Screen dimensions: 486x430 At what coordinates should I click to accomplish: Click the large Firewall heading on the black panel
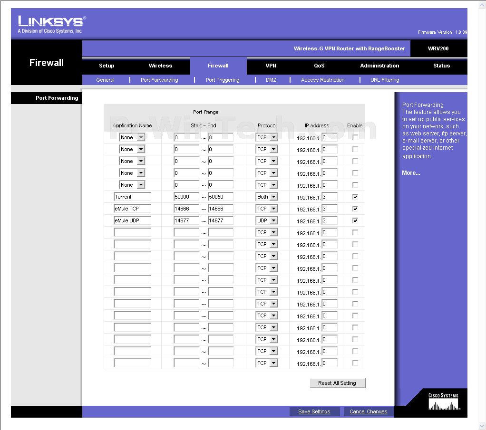47,63
